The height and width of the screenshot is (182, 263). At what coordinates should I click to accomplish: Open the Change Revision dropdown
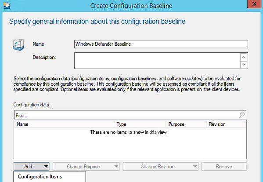point(161,166)
